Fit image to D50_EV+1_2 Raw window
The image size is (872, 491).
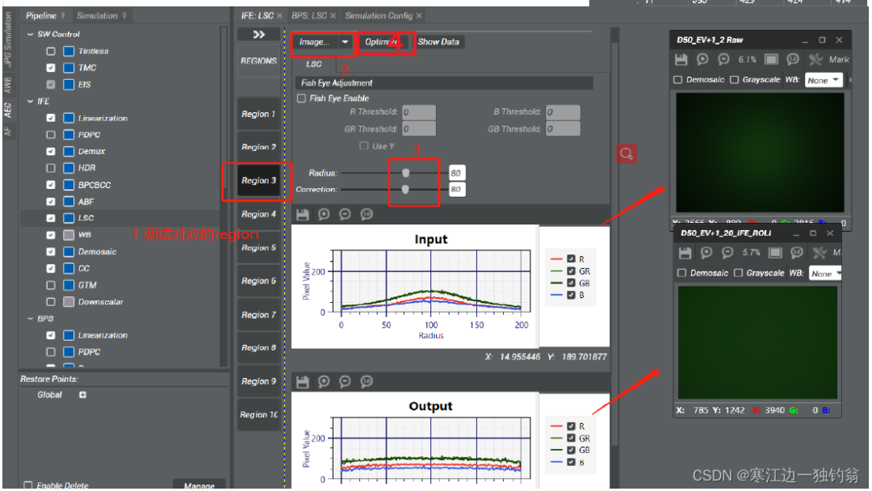(771, 60)
